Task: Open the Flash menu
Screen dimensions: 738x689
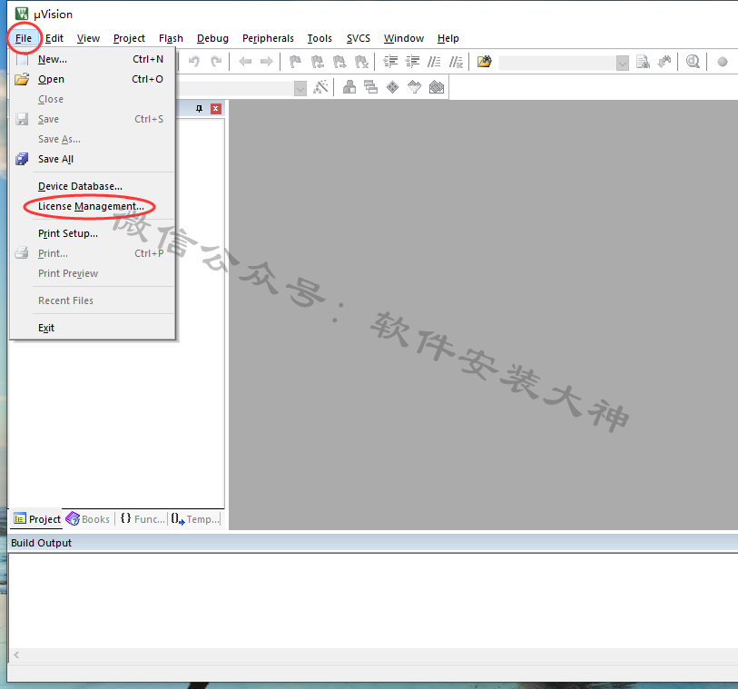Action: coord(171,38)
